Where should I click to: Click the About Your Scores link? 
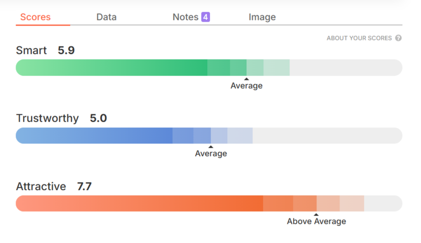(359, 38)
